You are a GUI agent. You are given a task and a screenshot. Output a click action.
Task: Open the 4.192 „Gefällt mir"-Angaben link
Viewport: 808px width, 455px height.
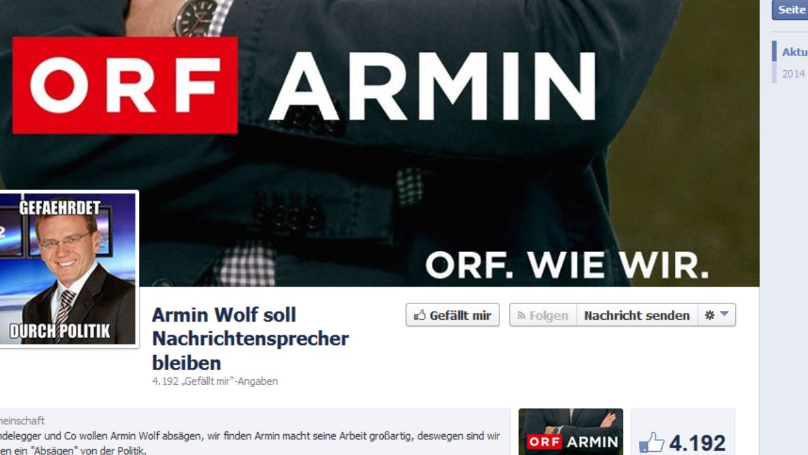click(215, 381)
